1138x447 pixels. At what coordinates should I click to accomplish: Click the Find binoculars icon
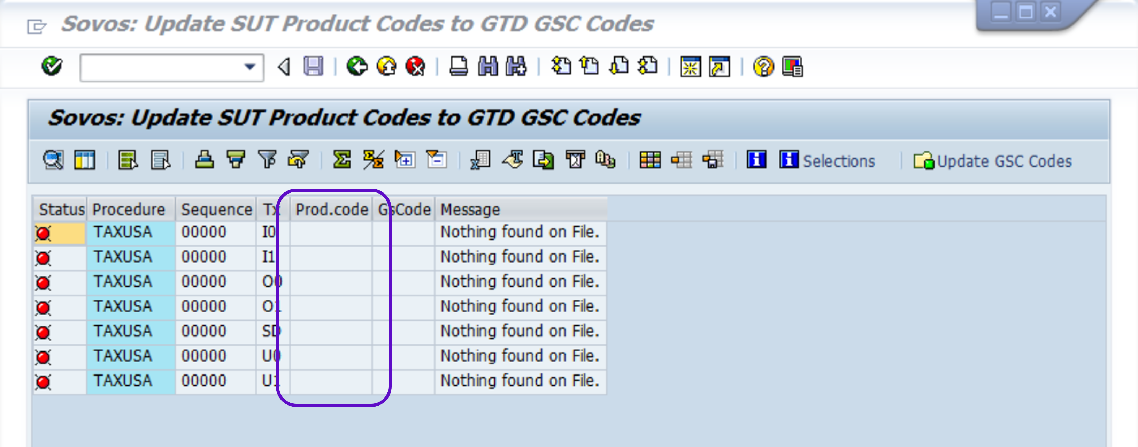point(488,67)
